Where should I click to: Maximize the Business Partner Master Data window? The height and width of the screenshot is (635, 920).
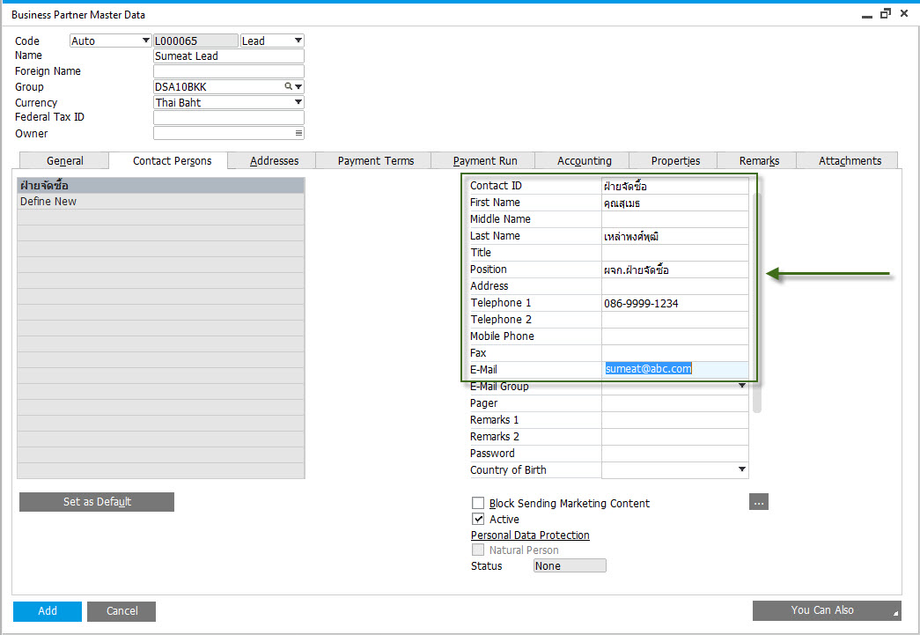886,13
